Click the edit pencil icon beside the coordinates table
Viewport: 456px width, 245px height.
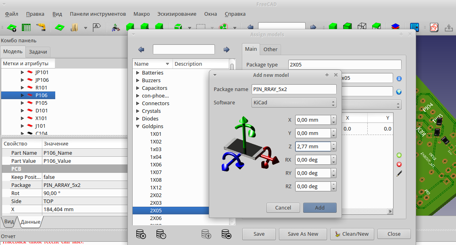[x=399, y=173]
